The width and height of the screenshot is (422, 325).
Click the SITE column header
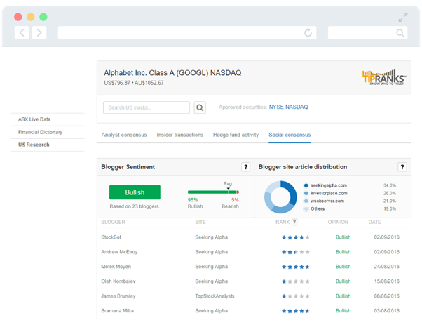click(x=200, y=222)
